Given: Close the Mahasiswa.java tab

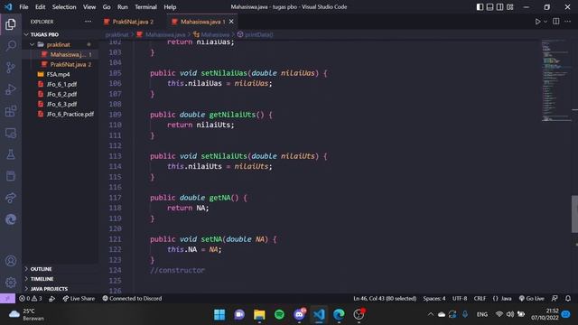Looking at the screenshot, I should point(231,22).
